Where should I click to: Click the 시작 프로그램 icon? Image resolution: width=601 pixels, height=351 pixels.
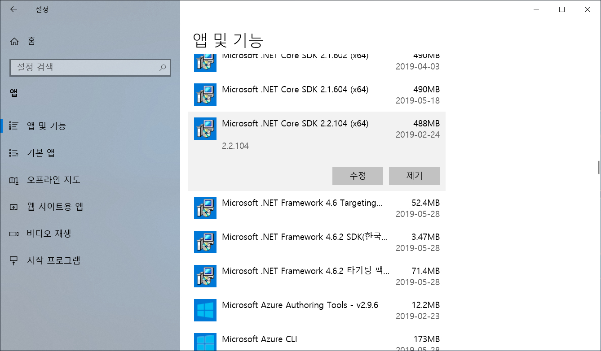tap(14, 261)
